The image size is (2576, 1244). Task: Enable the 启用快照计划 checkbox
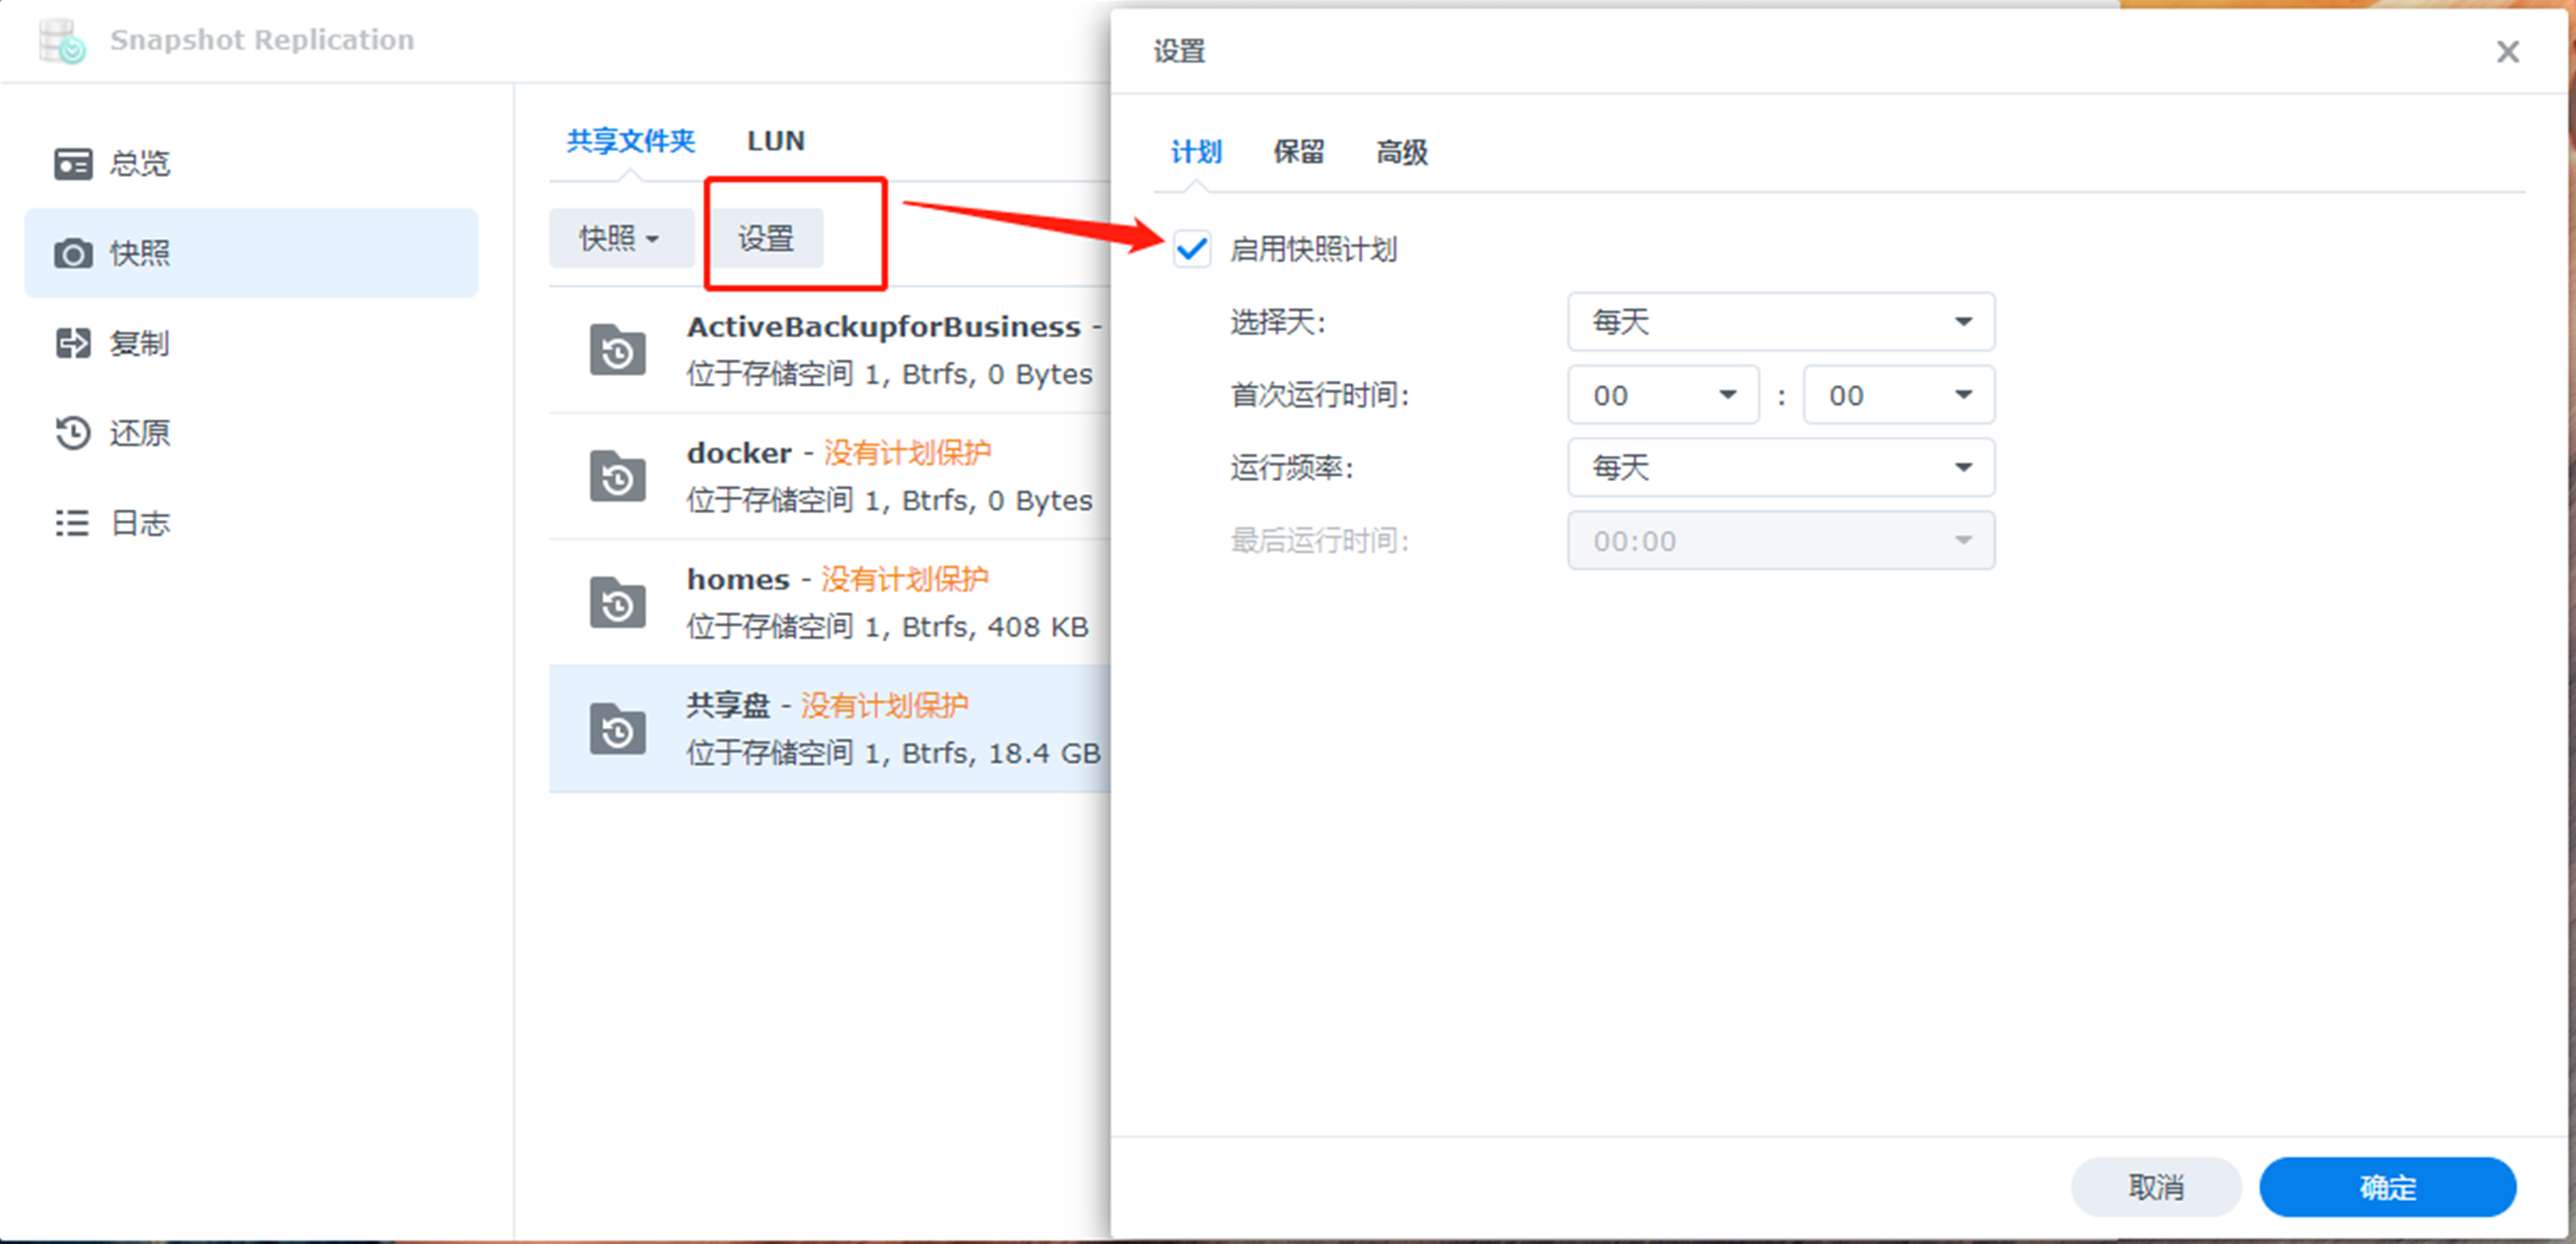coord(1191,251)
